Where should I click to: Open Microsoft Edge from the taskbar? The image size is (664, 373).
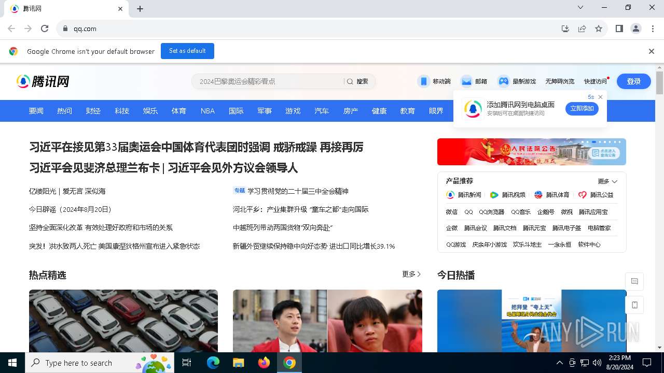[x=213, y=363]
